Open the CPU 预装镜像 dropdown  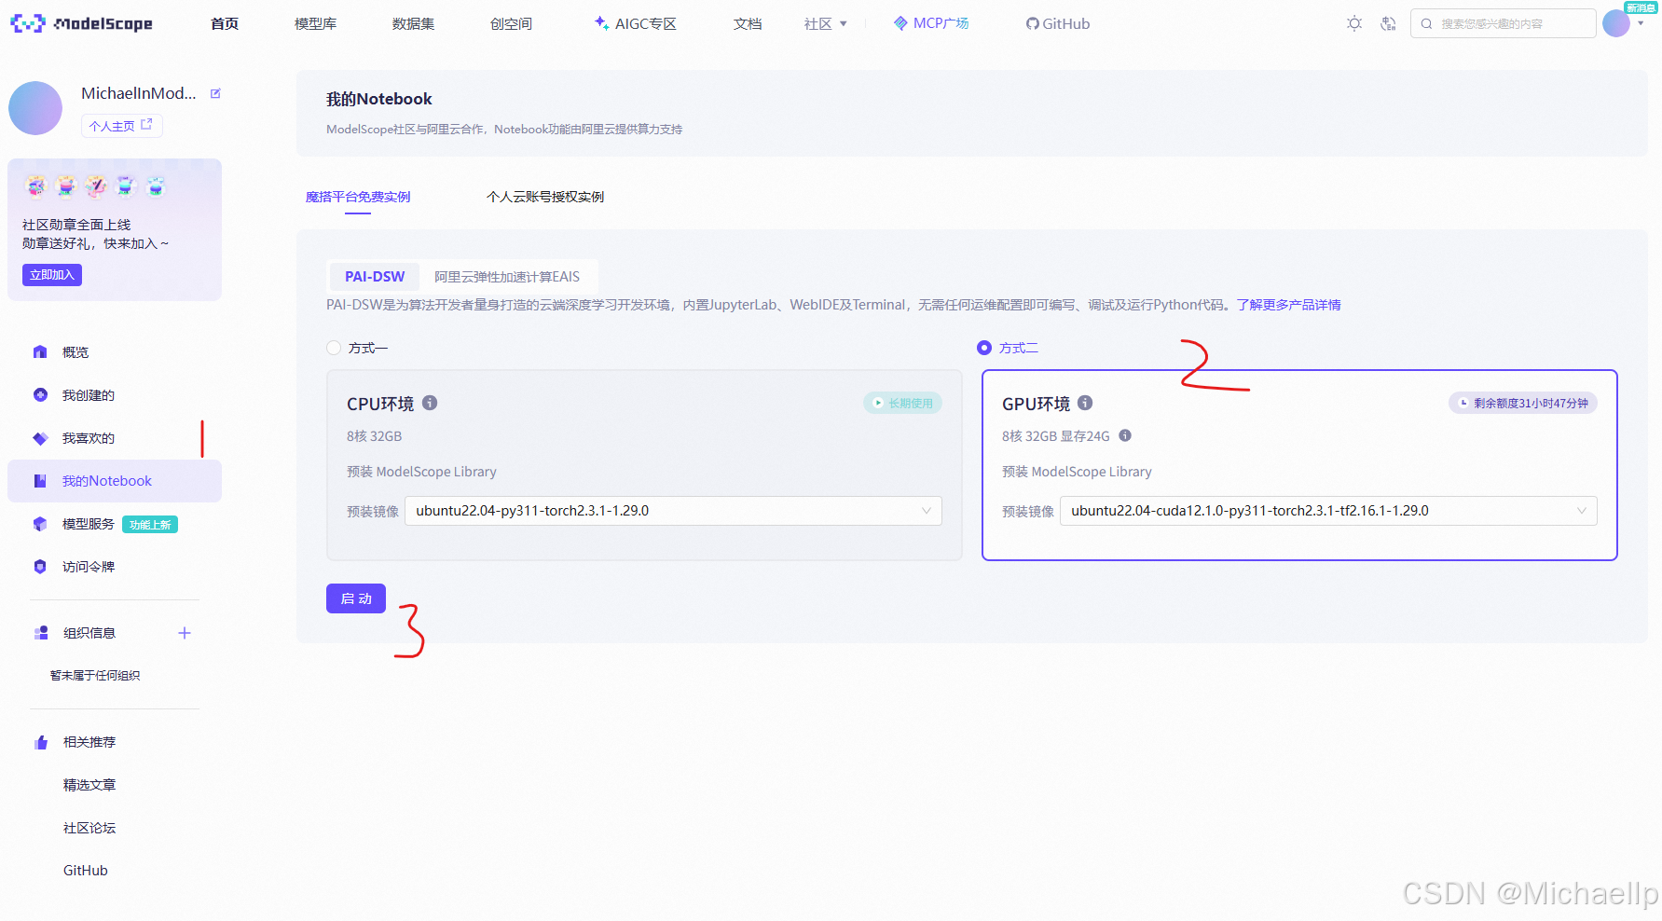[x=673, y=511]
